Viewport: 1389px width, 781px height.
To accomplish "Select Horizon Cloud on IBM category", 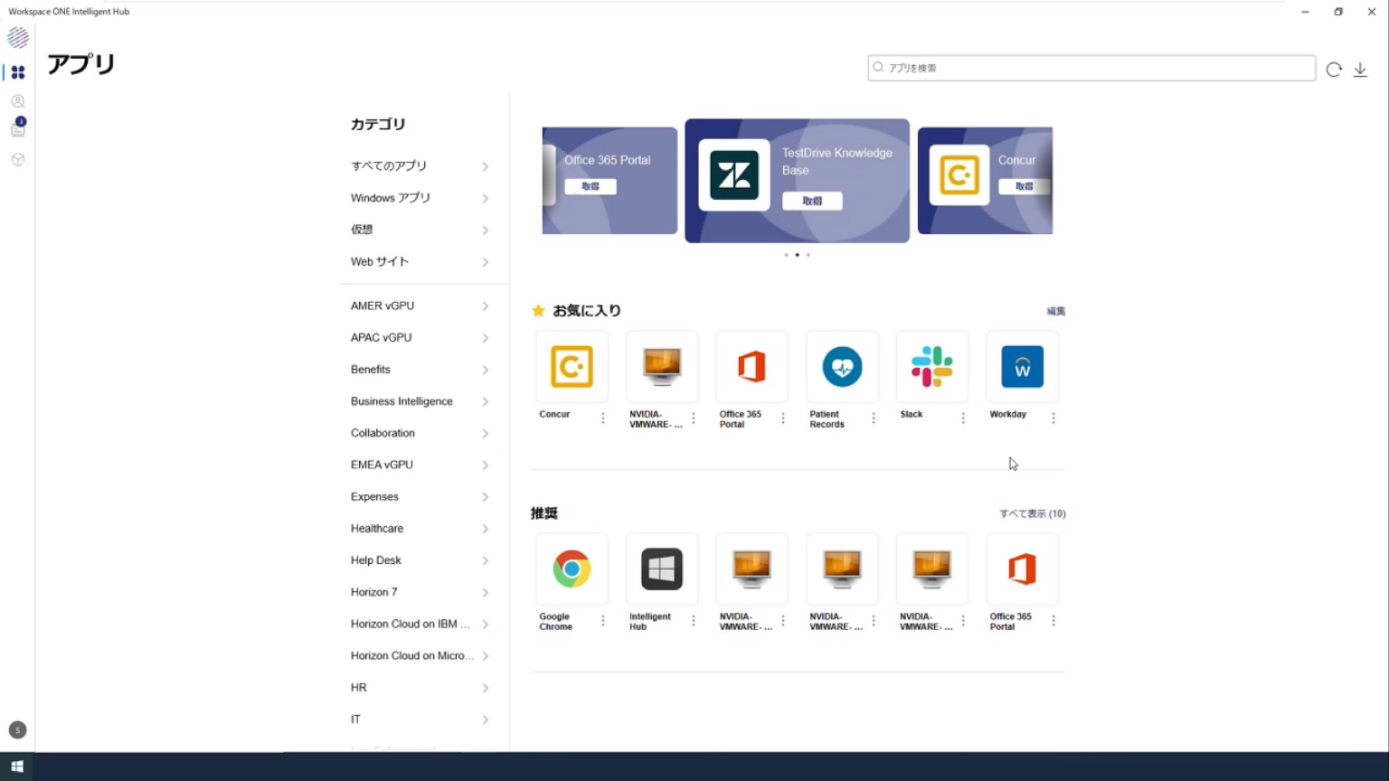I will pyautogui.click(x=420, y=625).
